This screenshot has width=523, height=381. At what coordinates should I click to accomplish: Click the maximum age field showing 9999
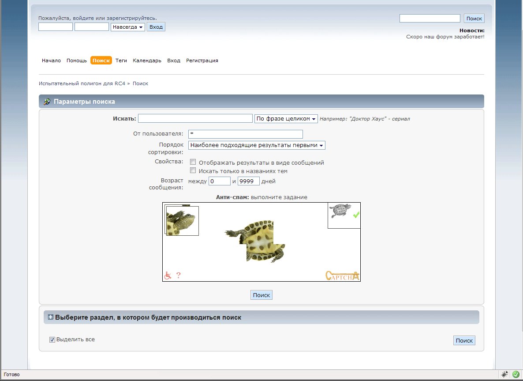pos(249,181)
